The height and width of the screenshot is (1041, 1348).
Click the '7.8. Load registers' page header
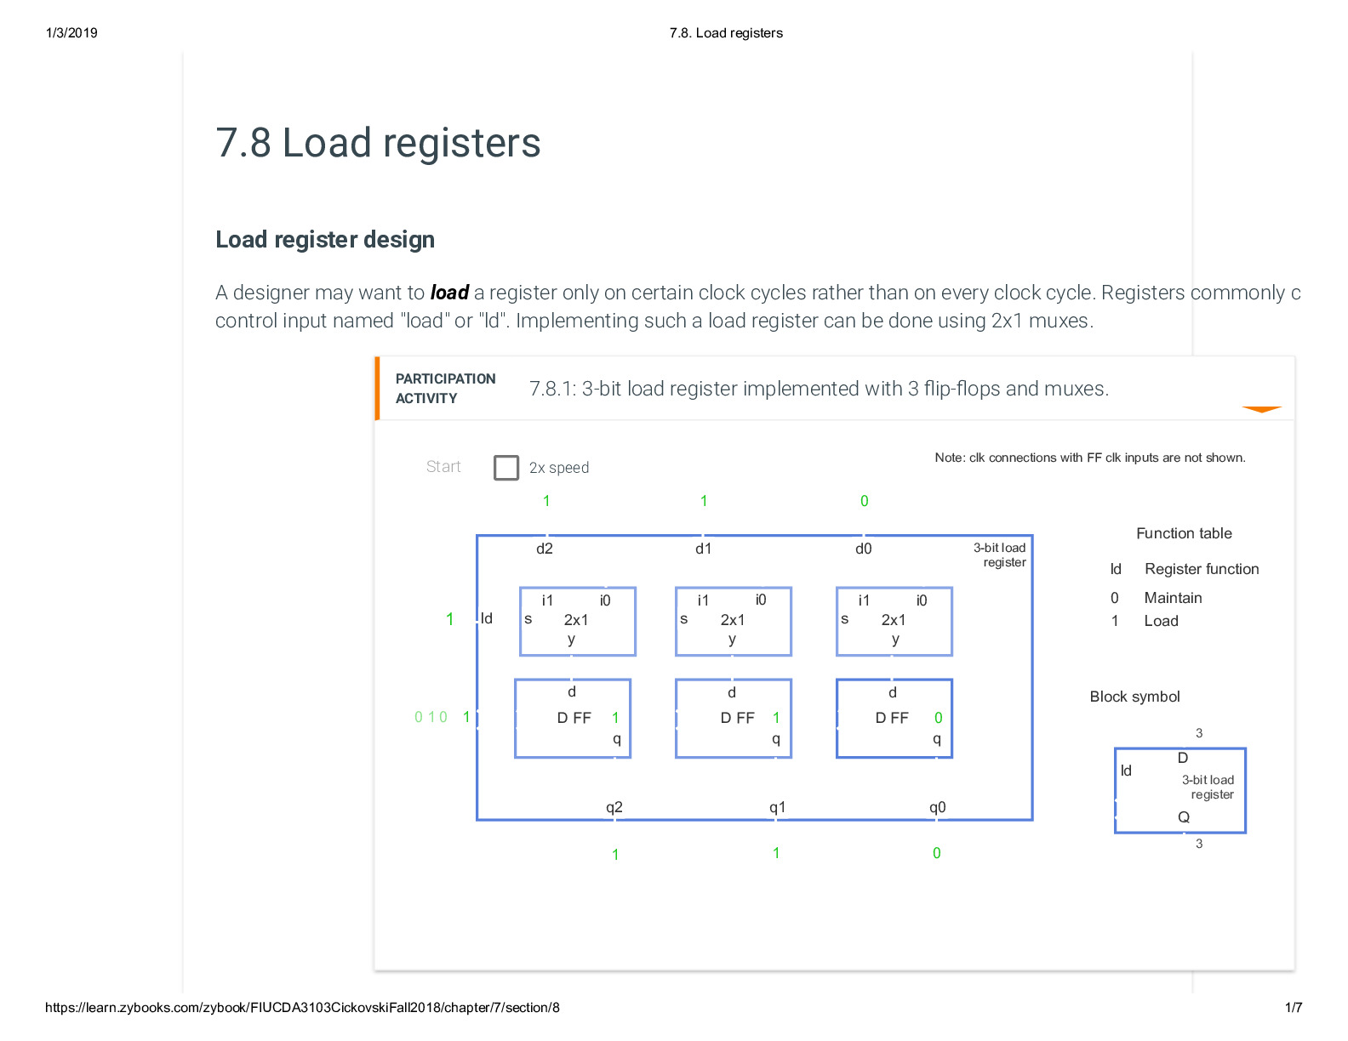coord(726,33)
